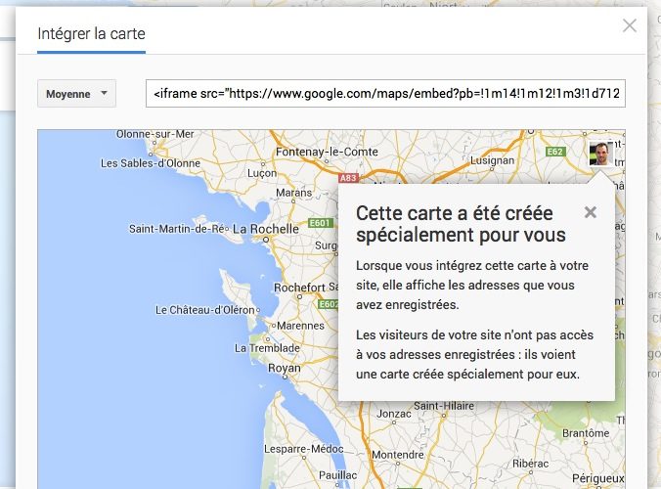Click the E602 road shield near Rochefort
Viewport: 661px width, 489px height.
coord(328,304)
